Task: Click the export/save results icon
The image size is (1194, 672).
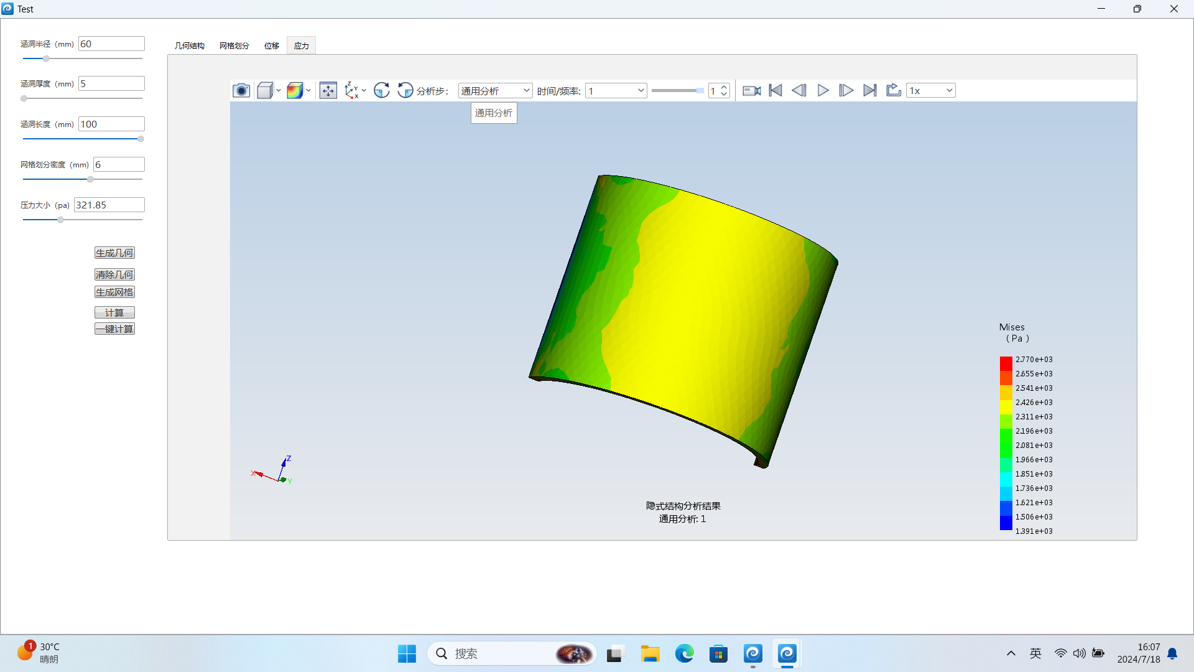Action: (893, 90)
